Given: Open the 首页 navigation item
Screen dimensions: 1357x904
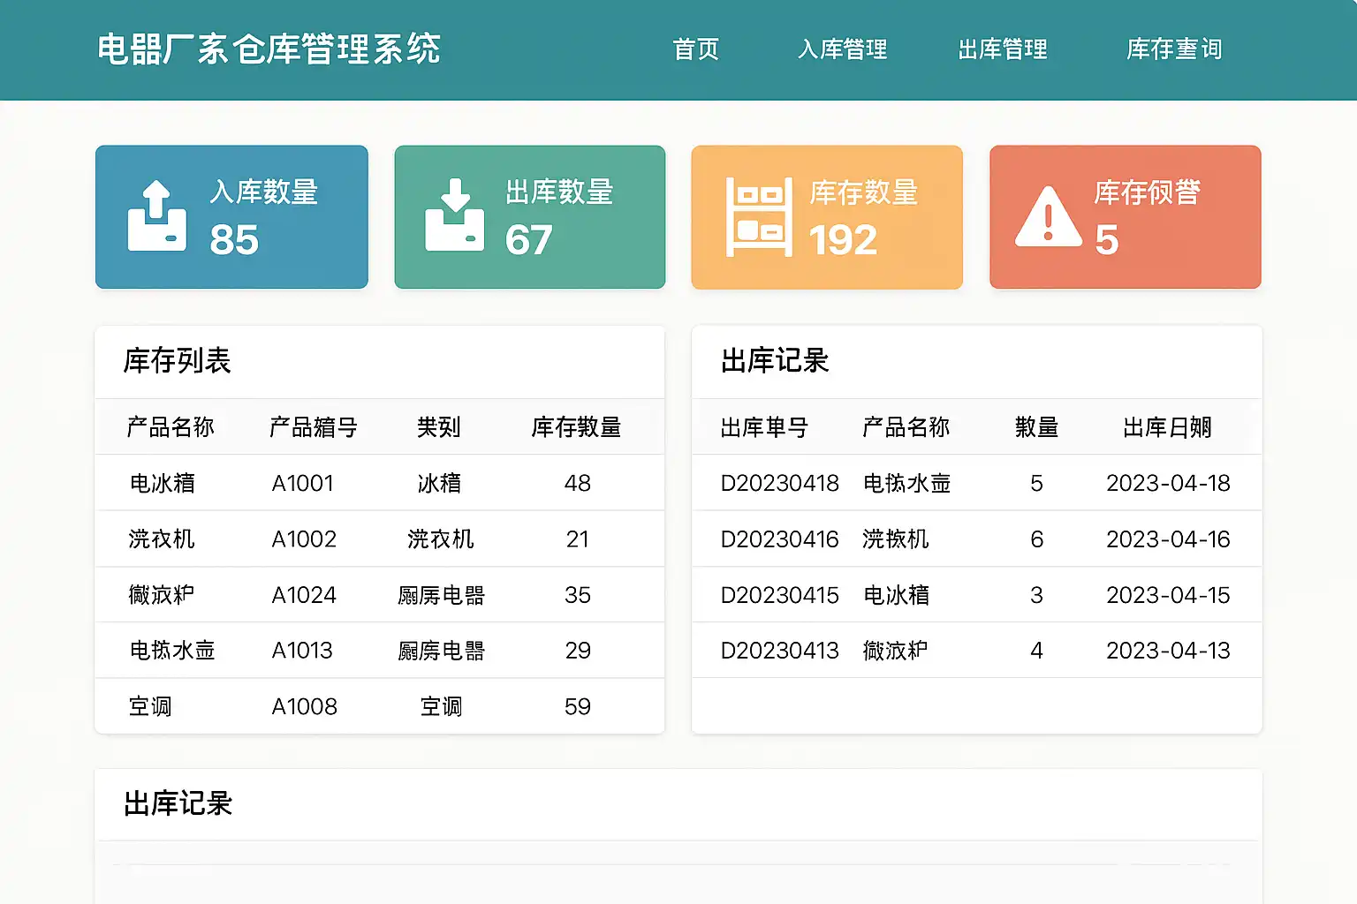Looking at the screenshot, I should 696,49.
